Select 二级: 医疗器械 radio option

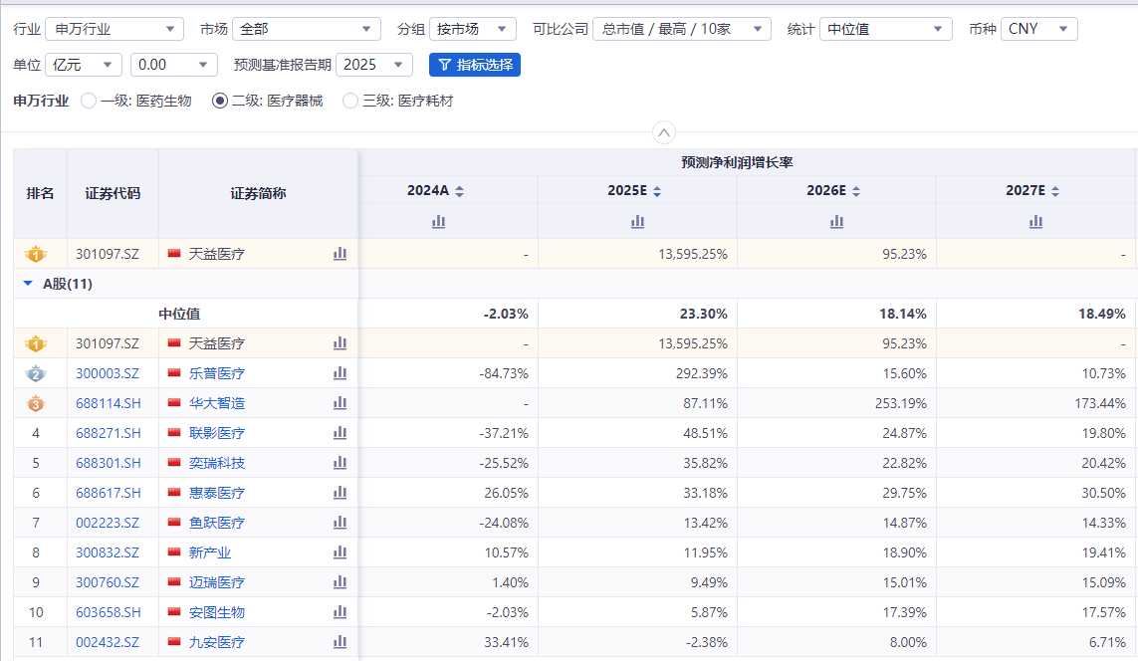click(220, 101)
